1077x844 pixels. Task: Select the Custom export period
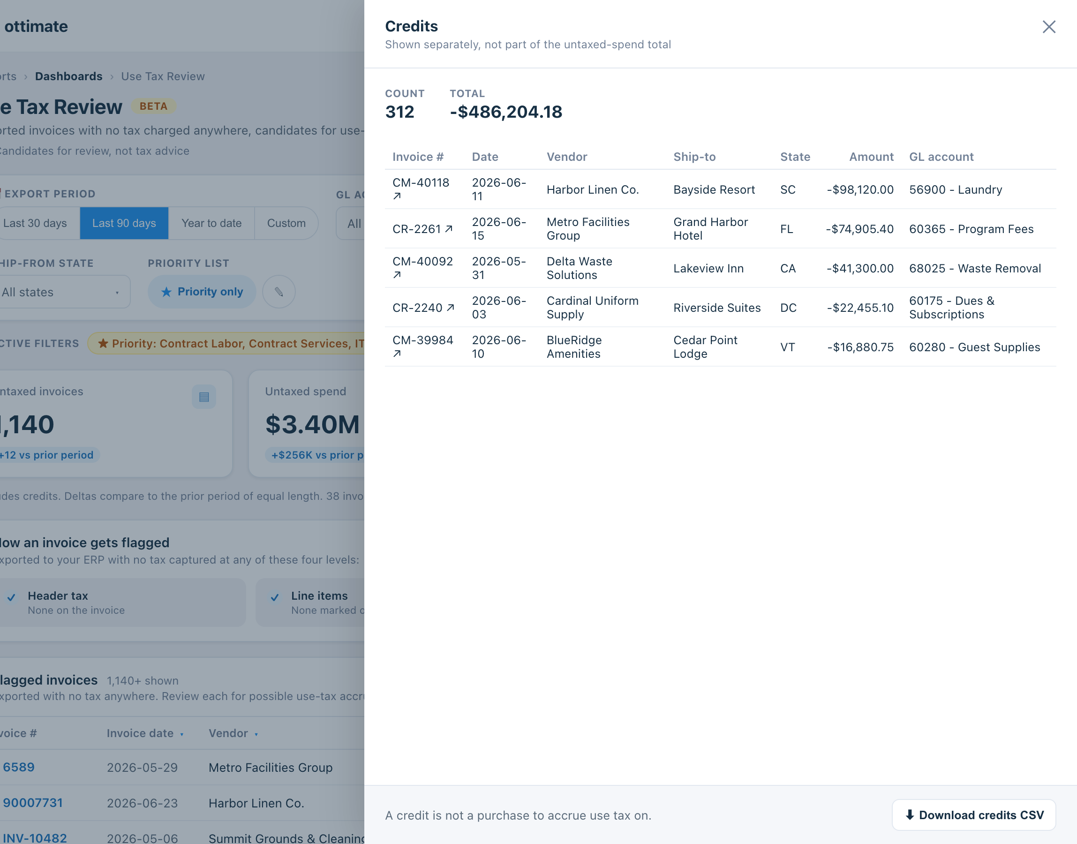click(x=286, y=223)
